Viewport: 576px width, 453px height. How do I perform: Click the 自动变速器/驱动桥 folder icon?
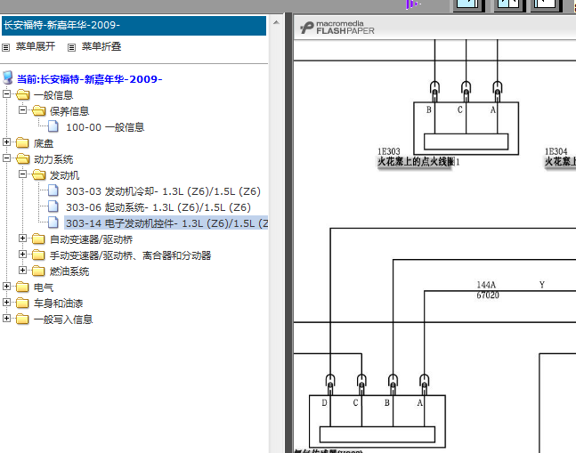click(38, 239)
